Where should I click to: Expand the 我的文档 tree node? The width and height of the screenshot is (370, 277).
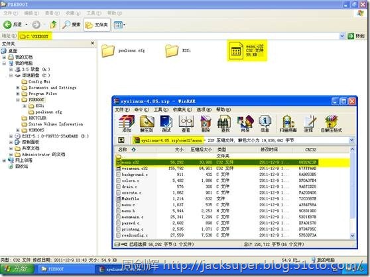point(4,58)
